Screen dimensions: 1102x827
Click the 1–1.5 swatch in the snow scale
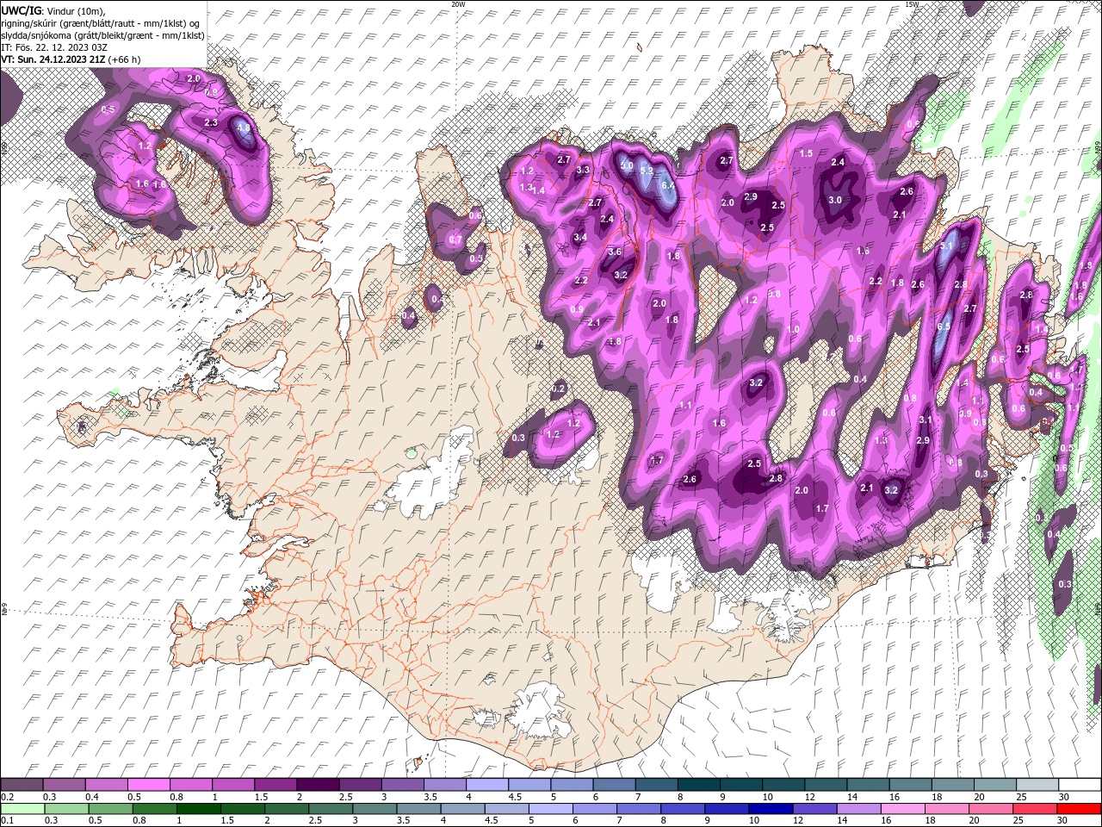pos(232,785)
